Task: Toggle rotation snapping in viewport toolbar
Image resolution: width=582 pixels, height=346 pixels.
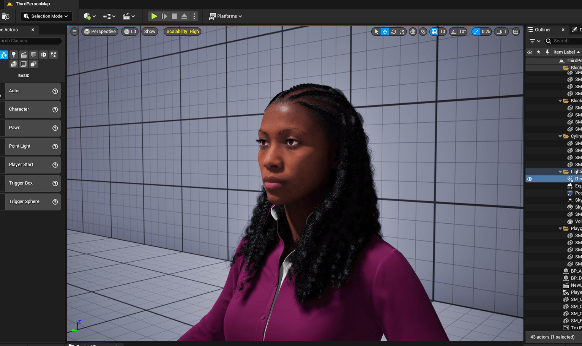Action: pyautogui.click(x=453, y=32)
